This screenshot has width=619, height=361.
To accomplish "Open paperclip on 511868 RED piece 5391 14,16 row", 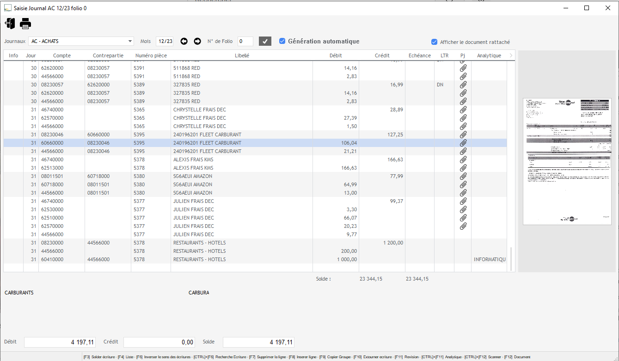I will pos(463,68).
